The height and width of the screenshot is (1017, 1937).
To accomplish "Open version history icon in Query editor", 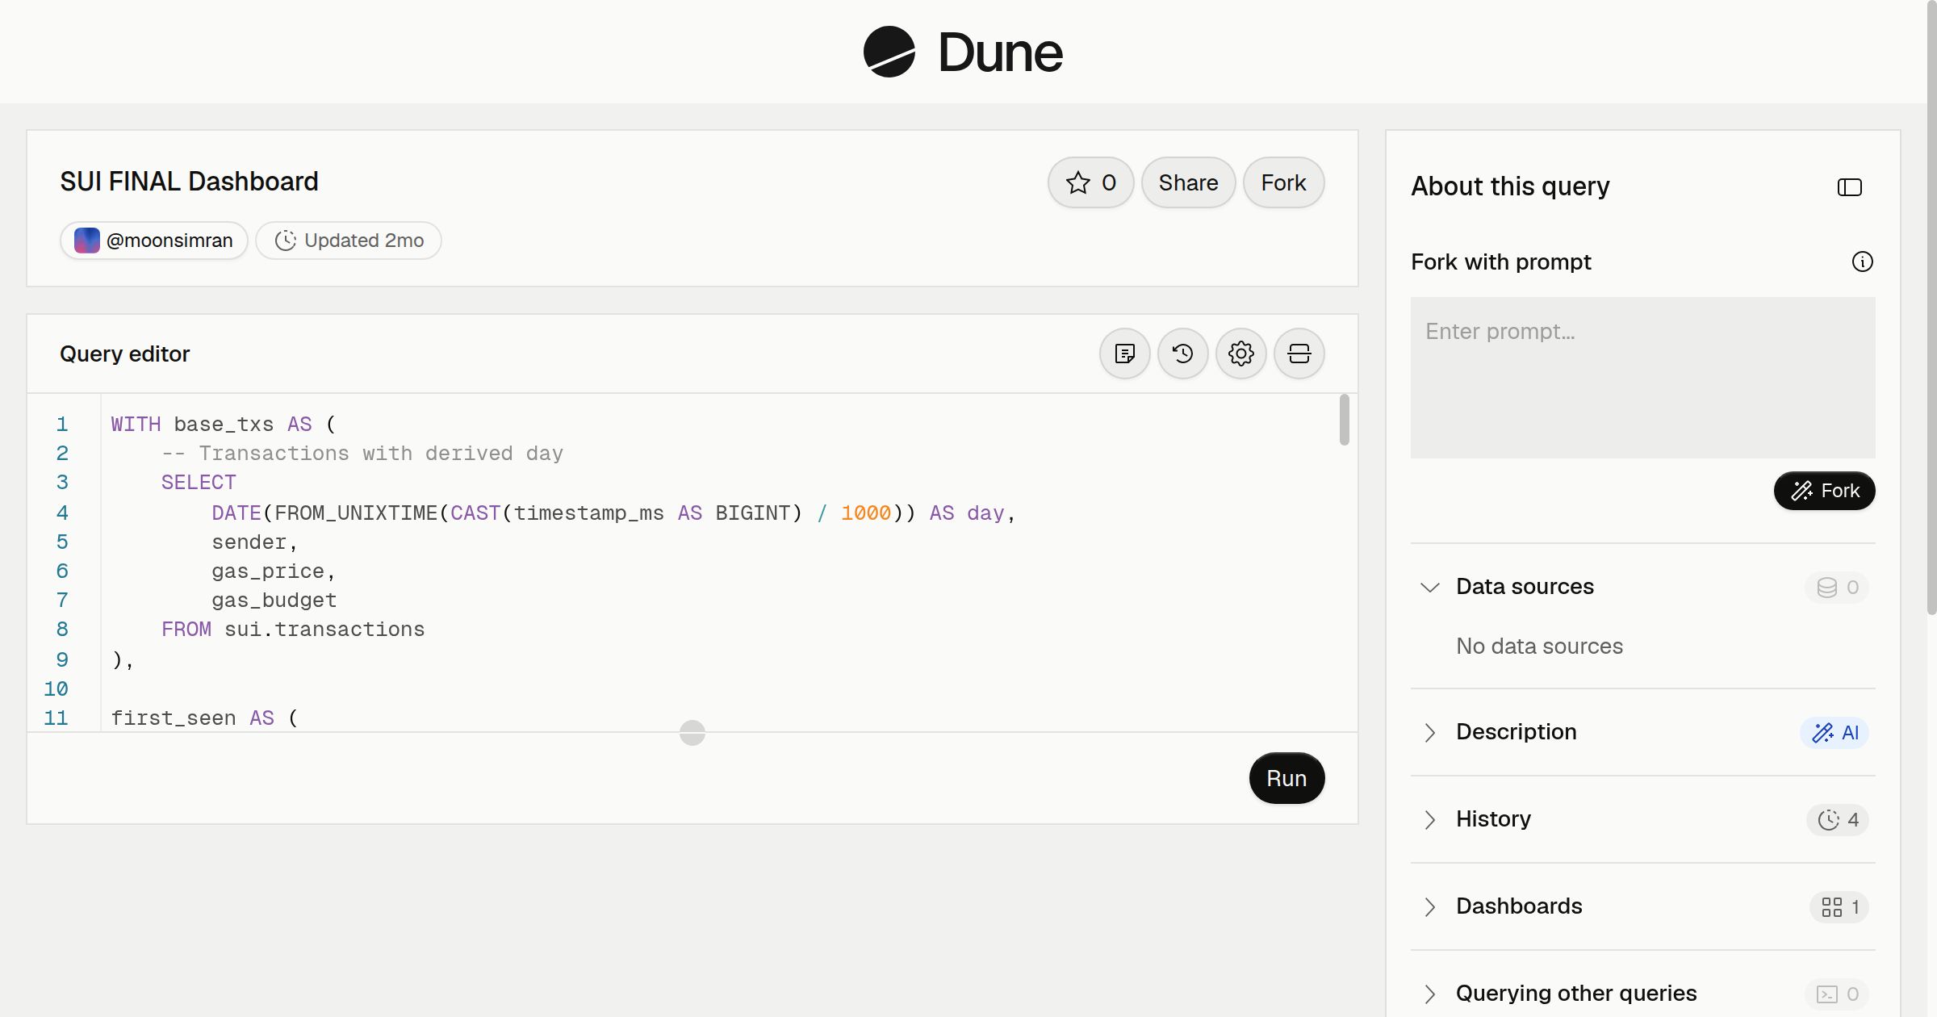I will click(1183, 354).
